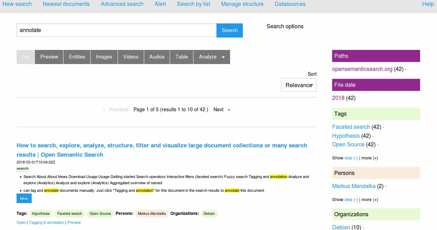The width and height of the screenshot is (437, 230).
Task: Switch to the Entities tab
Action: pos(77,57)
